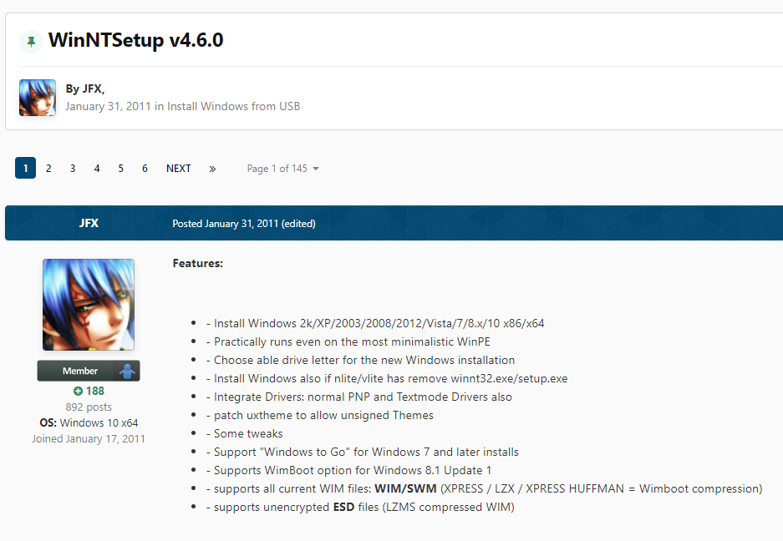Click 'Integrate Drivers: normal PNP' line
Viewport: 783px width, 541px height.
(359, 397)
